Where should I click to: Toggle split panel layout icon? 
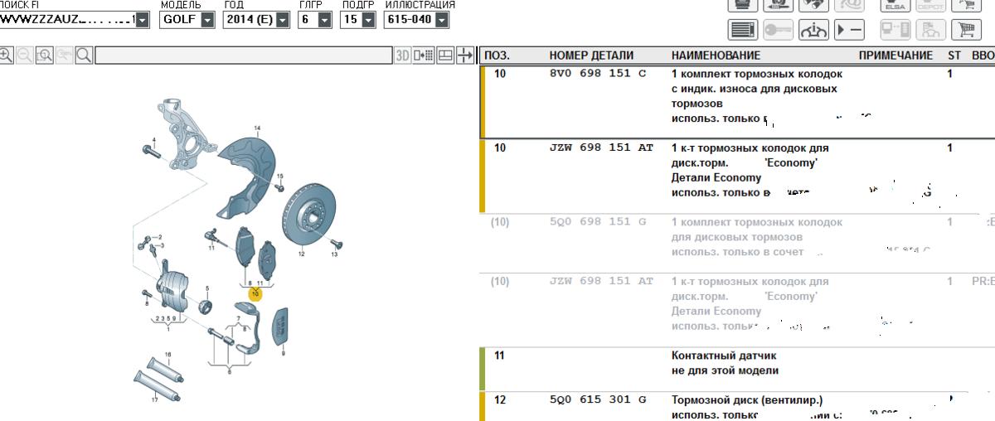point(445,56)
